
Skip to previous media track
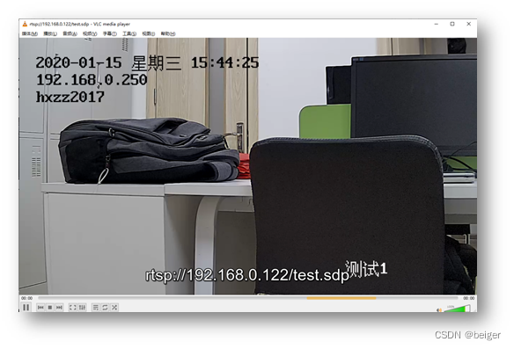click(x=40, y=308)
